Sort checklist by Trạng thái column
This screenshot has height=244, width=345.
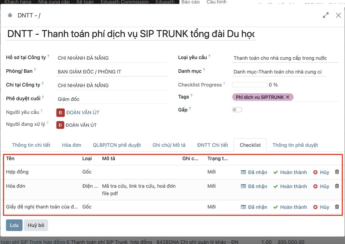217,158
